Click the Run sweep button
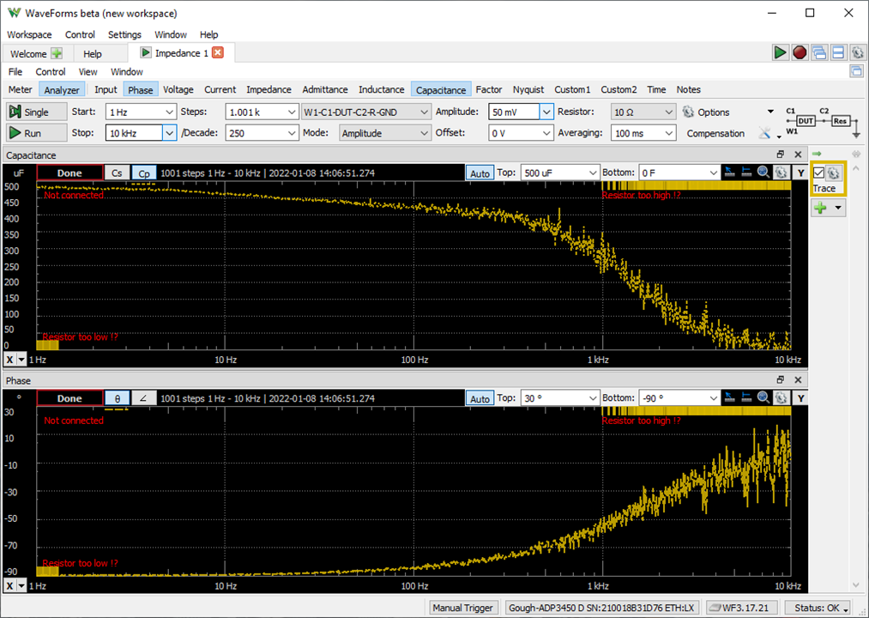The image size is (869, 618). 37,133
